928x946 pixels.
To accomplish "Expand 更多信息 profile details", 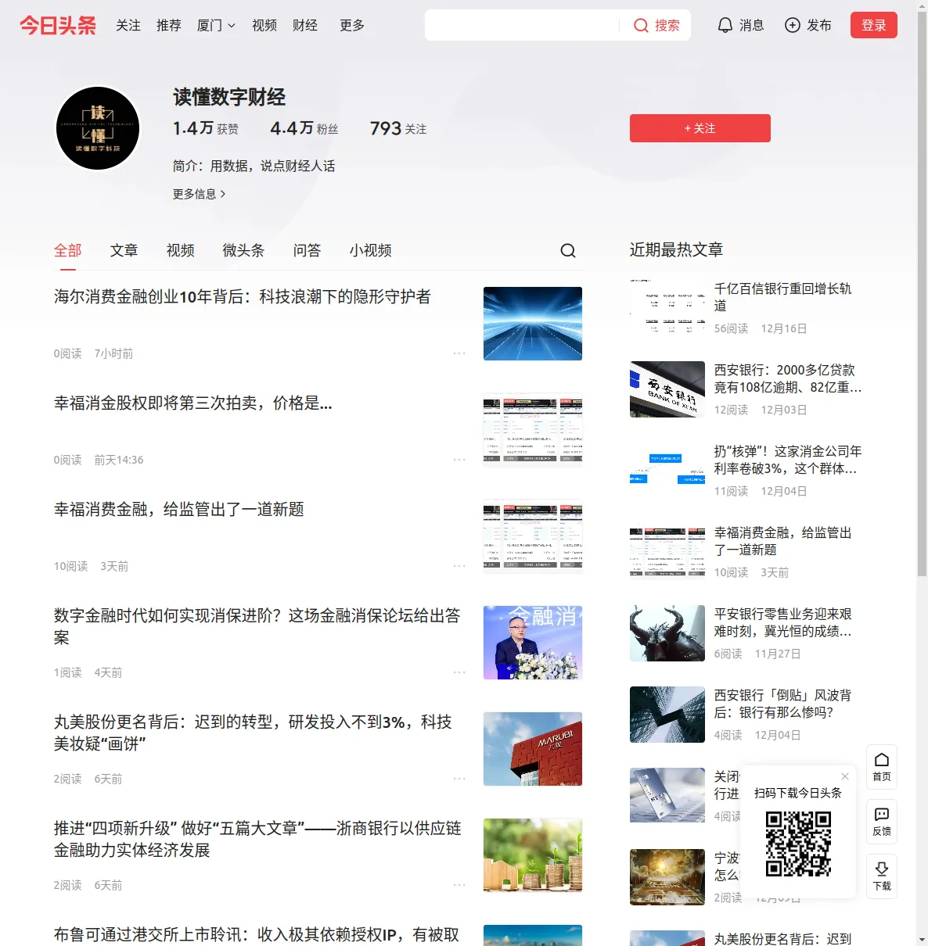I will (x=200, y=194).
